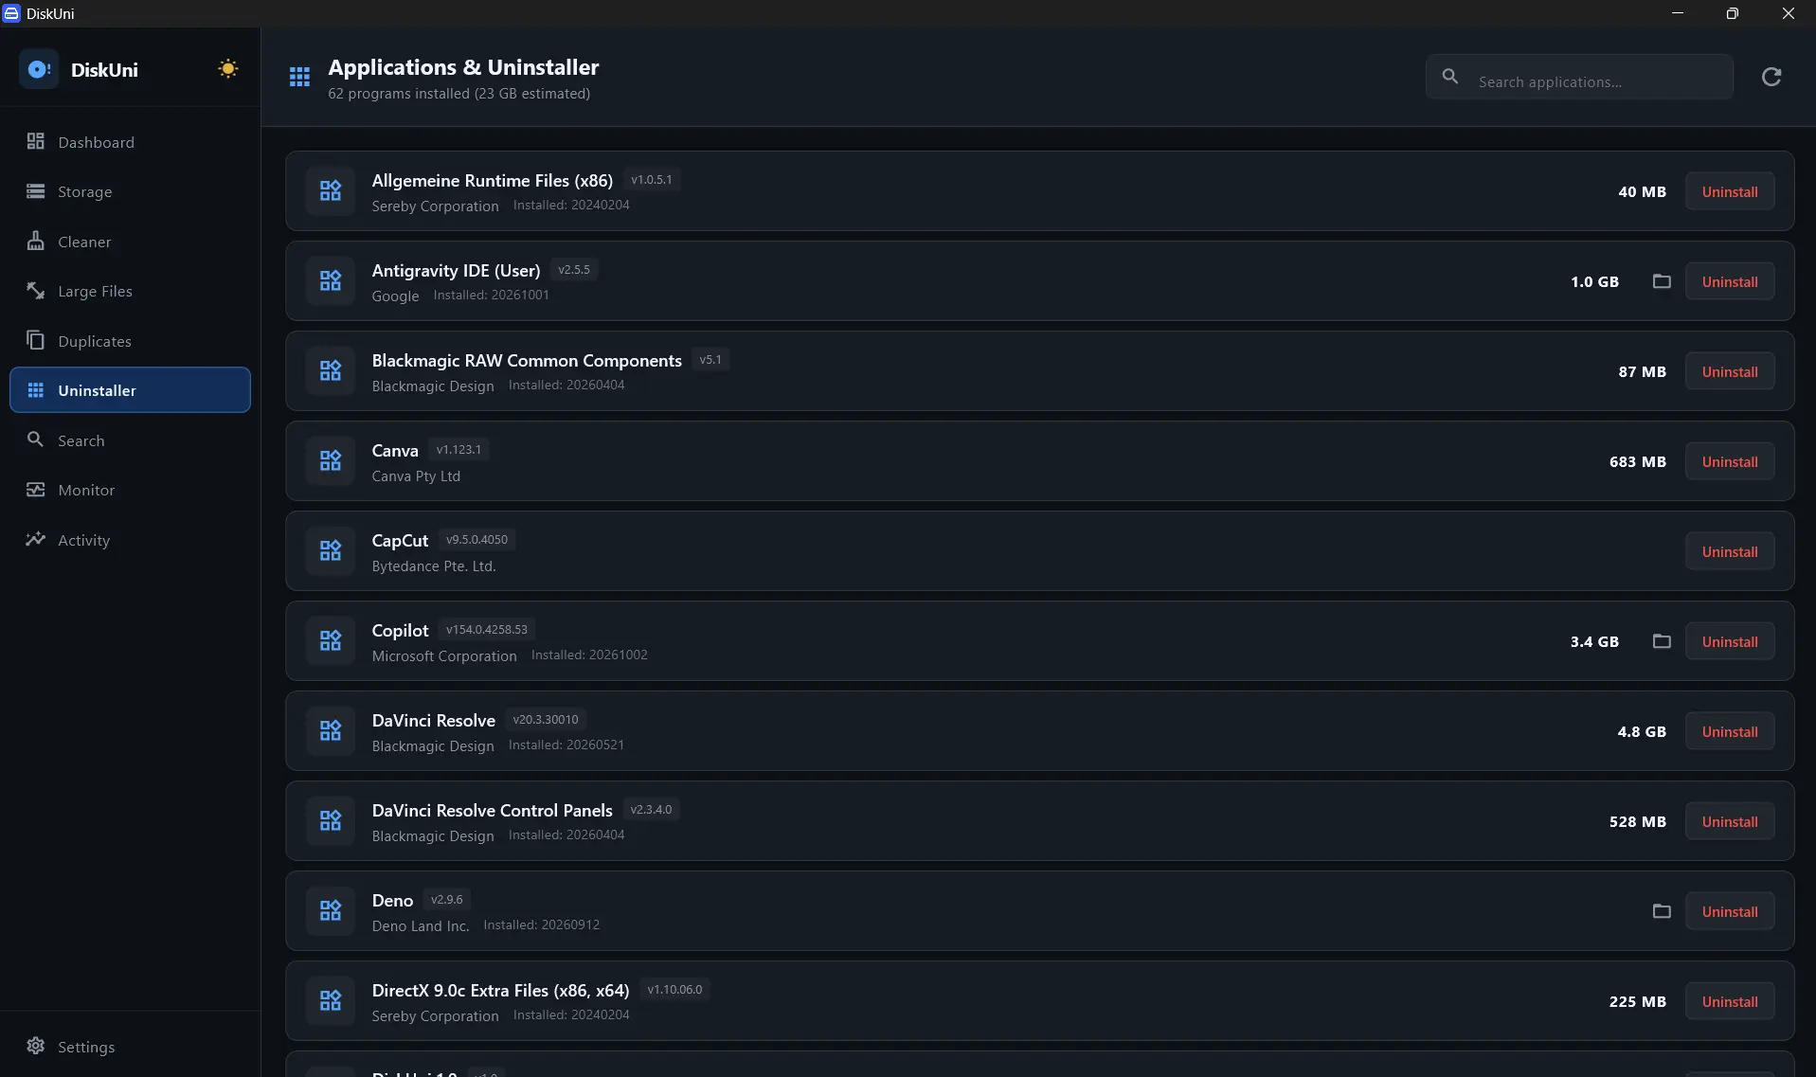Click the CapCut version tag v9.5.0.4050
This screenshot has height=1077, width=1816.
pos(476,540)
